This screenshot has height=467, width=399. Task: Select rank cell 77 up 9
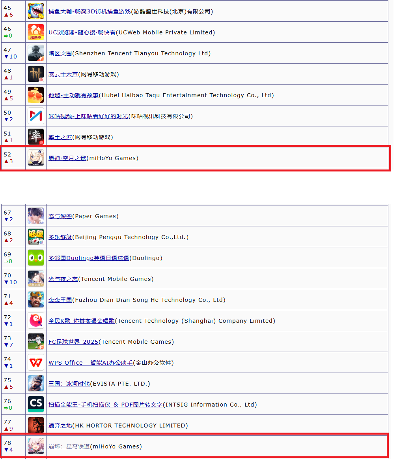point(14,425)
